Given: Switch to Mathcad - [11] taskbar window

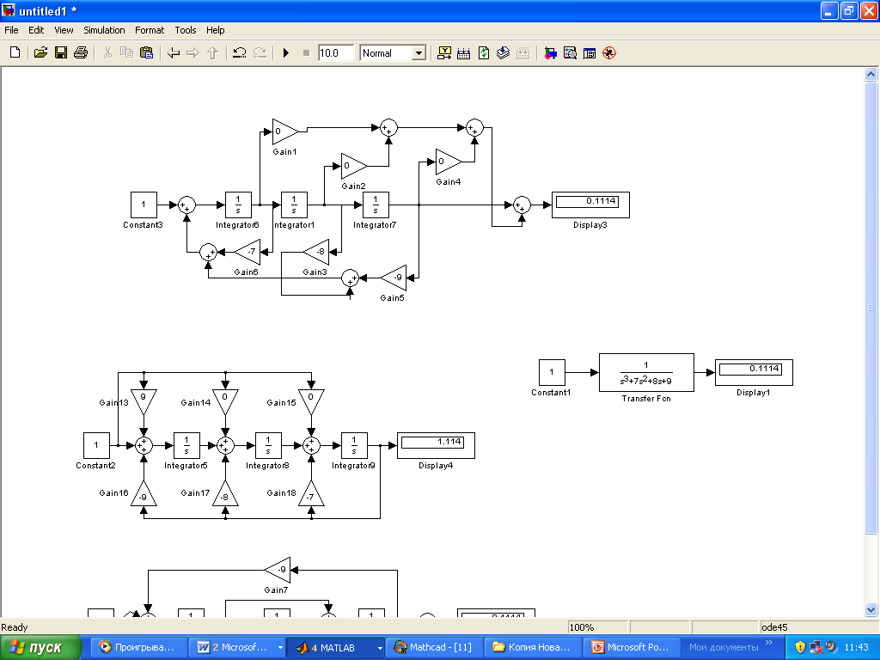Looking at the screenshot, I should coord(434,648).
